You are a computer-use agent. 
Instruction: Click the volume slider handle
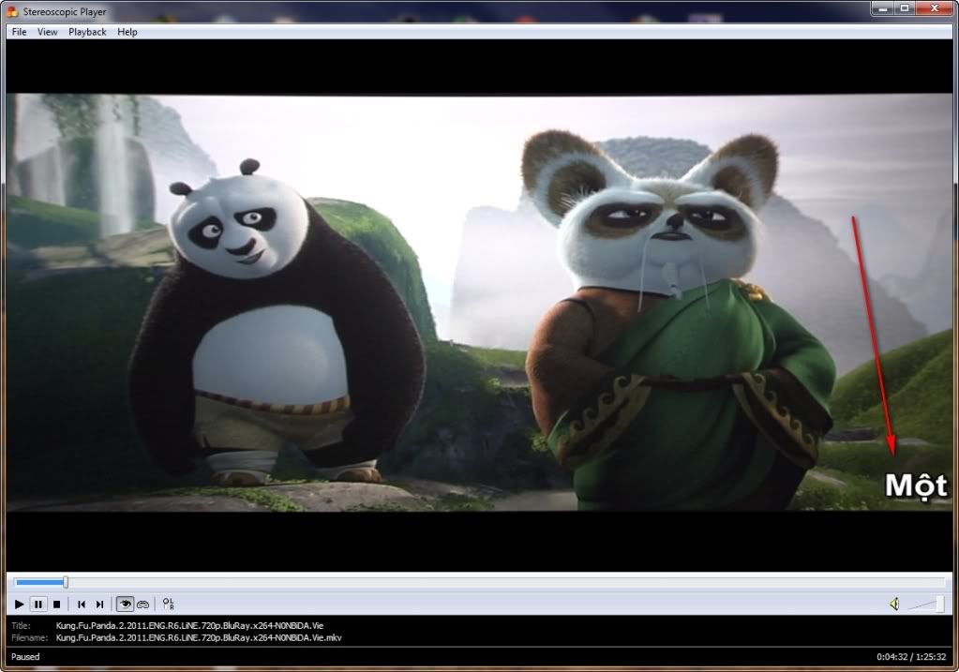[939, 605]
